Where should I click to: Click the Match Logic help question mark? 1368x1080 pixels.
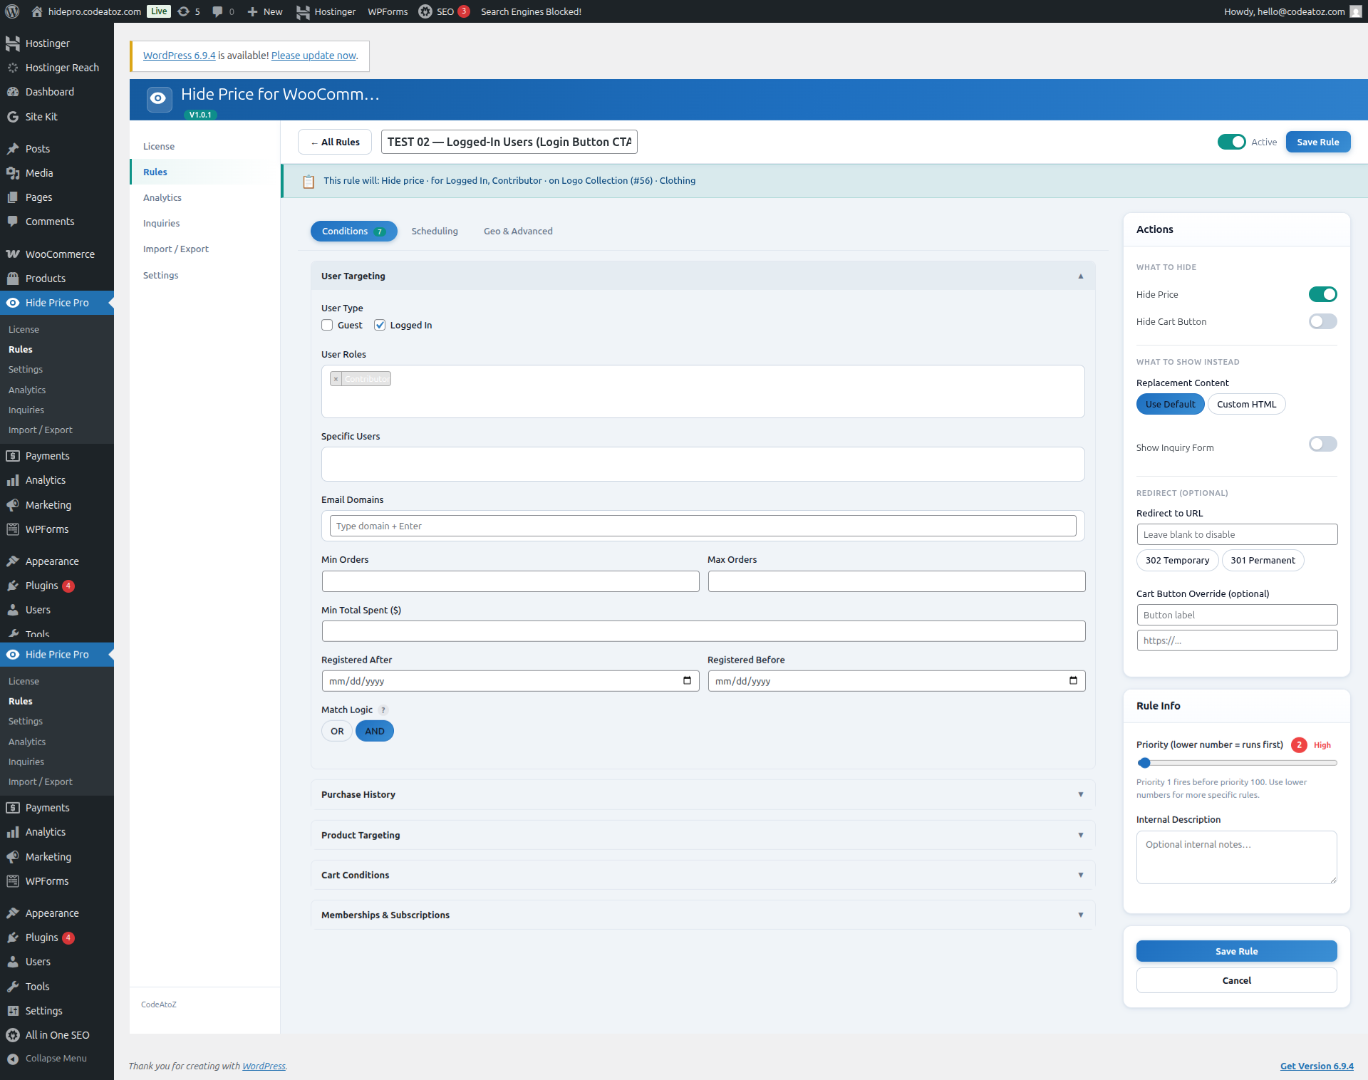pos(383,710)
